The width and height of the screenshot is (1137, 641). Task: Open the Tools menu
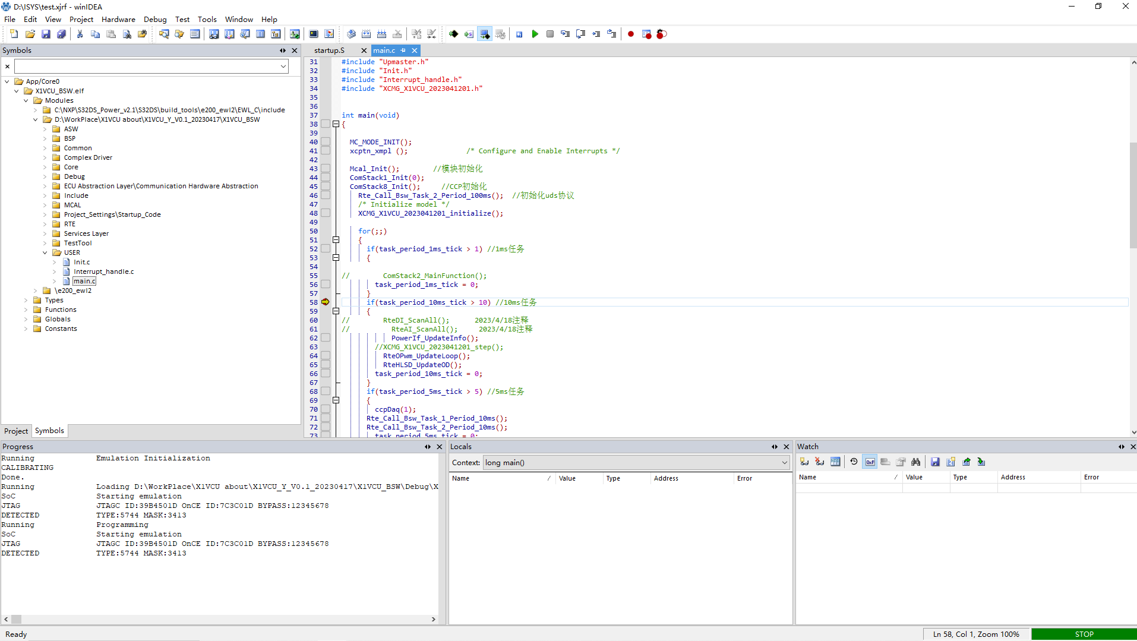207,19
